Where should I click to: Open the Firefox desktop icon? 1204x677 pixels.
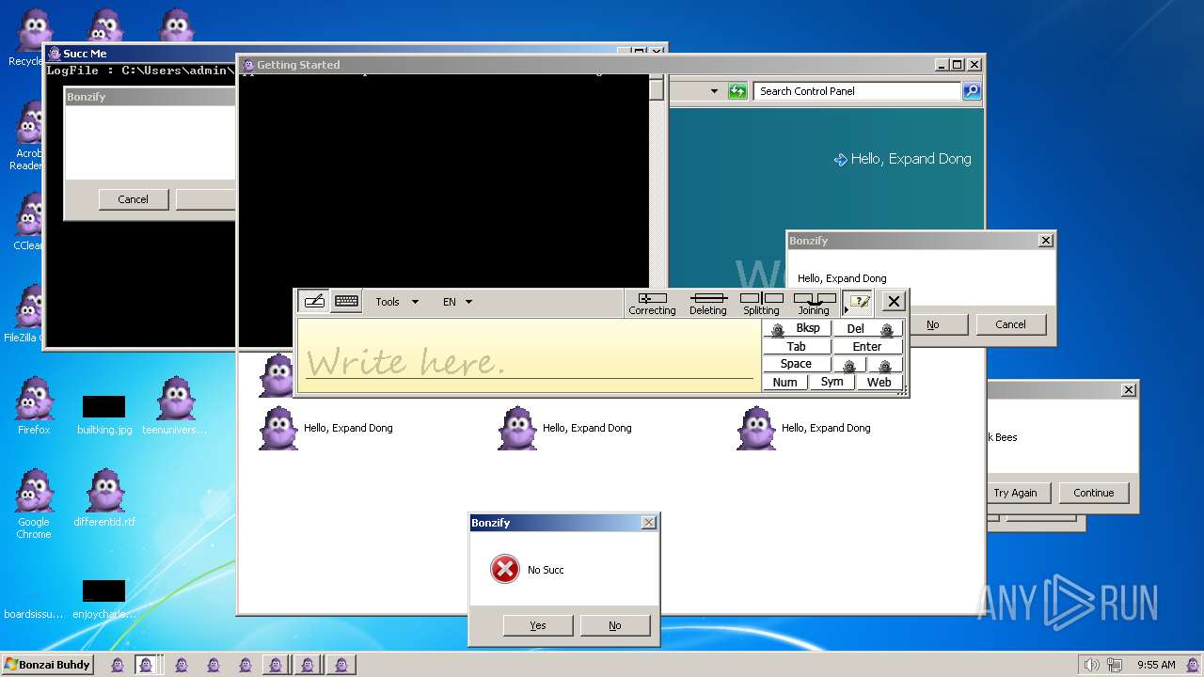pos(34,406)
